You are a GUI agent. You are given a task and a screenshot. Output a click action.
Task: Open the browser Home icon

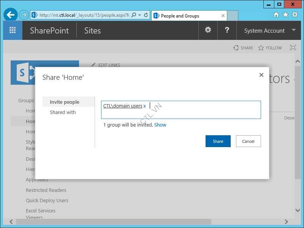[276, 15]
